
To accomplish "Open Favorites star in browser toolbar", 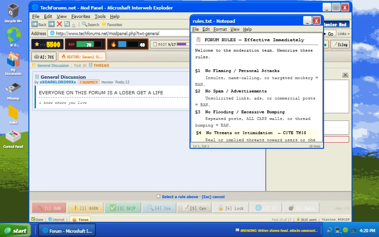I will pos(111,24).
